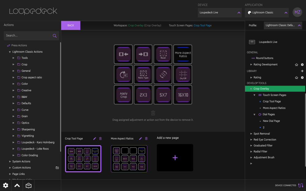306x191 pixels.
Task: Expand Adjustment Brush workspace
Action: click(x=251, y=157)
